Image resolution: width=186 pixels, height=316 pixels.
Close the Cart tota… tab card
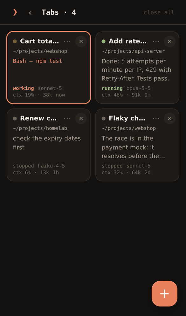[81, 41]
